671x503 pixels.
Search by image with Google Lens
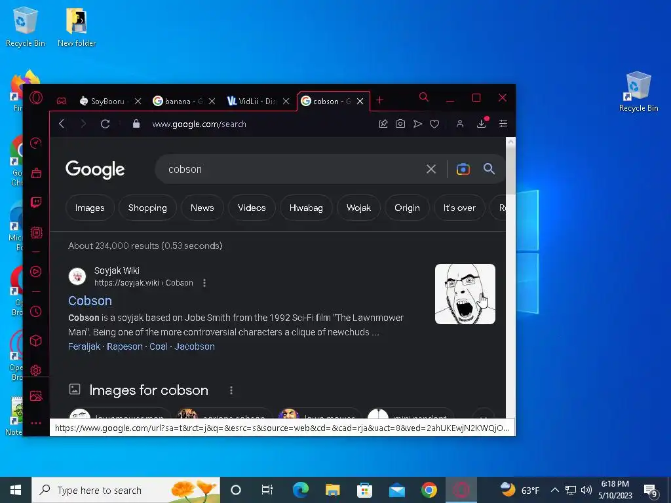(x=463, y=170)
